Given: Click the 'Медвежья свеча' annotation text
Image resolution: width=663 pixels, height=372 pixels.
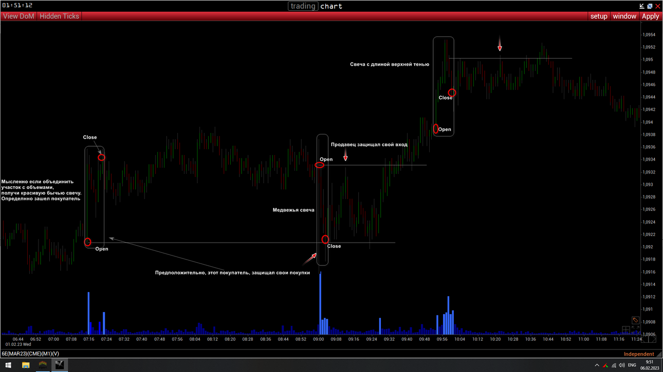Looking at the screenshot, I should coord(293,210).
